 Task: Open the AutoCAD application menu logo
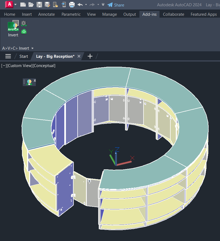[x=9, y=4]
